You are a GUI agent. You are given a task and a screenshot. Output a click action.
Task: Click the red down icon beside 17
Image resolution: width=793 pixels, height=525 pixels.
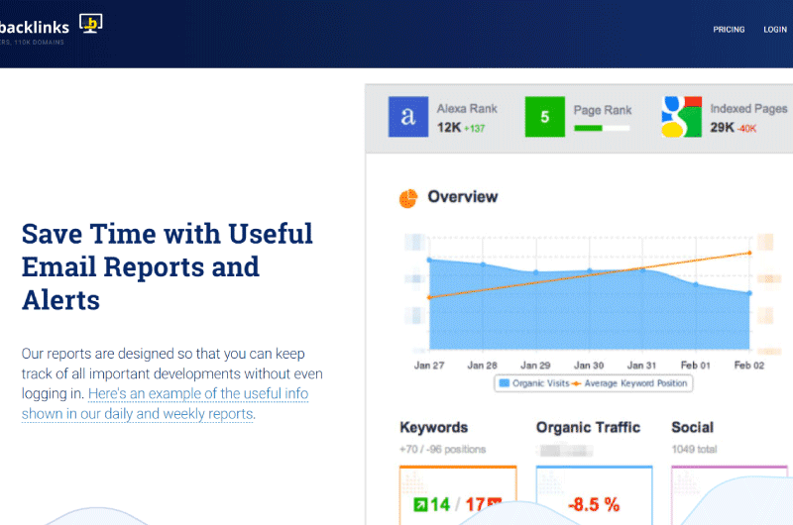(x=494, y=502)
